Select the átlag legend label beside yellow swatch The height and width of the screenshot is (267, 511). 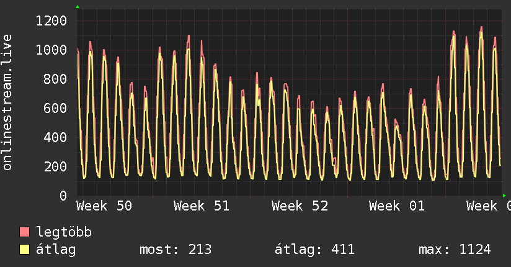coord(56,250)
